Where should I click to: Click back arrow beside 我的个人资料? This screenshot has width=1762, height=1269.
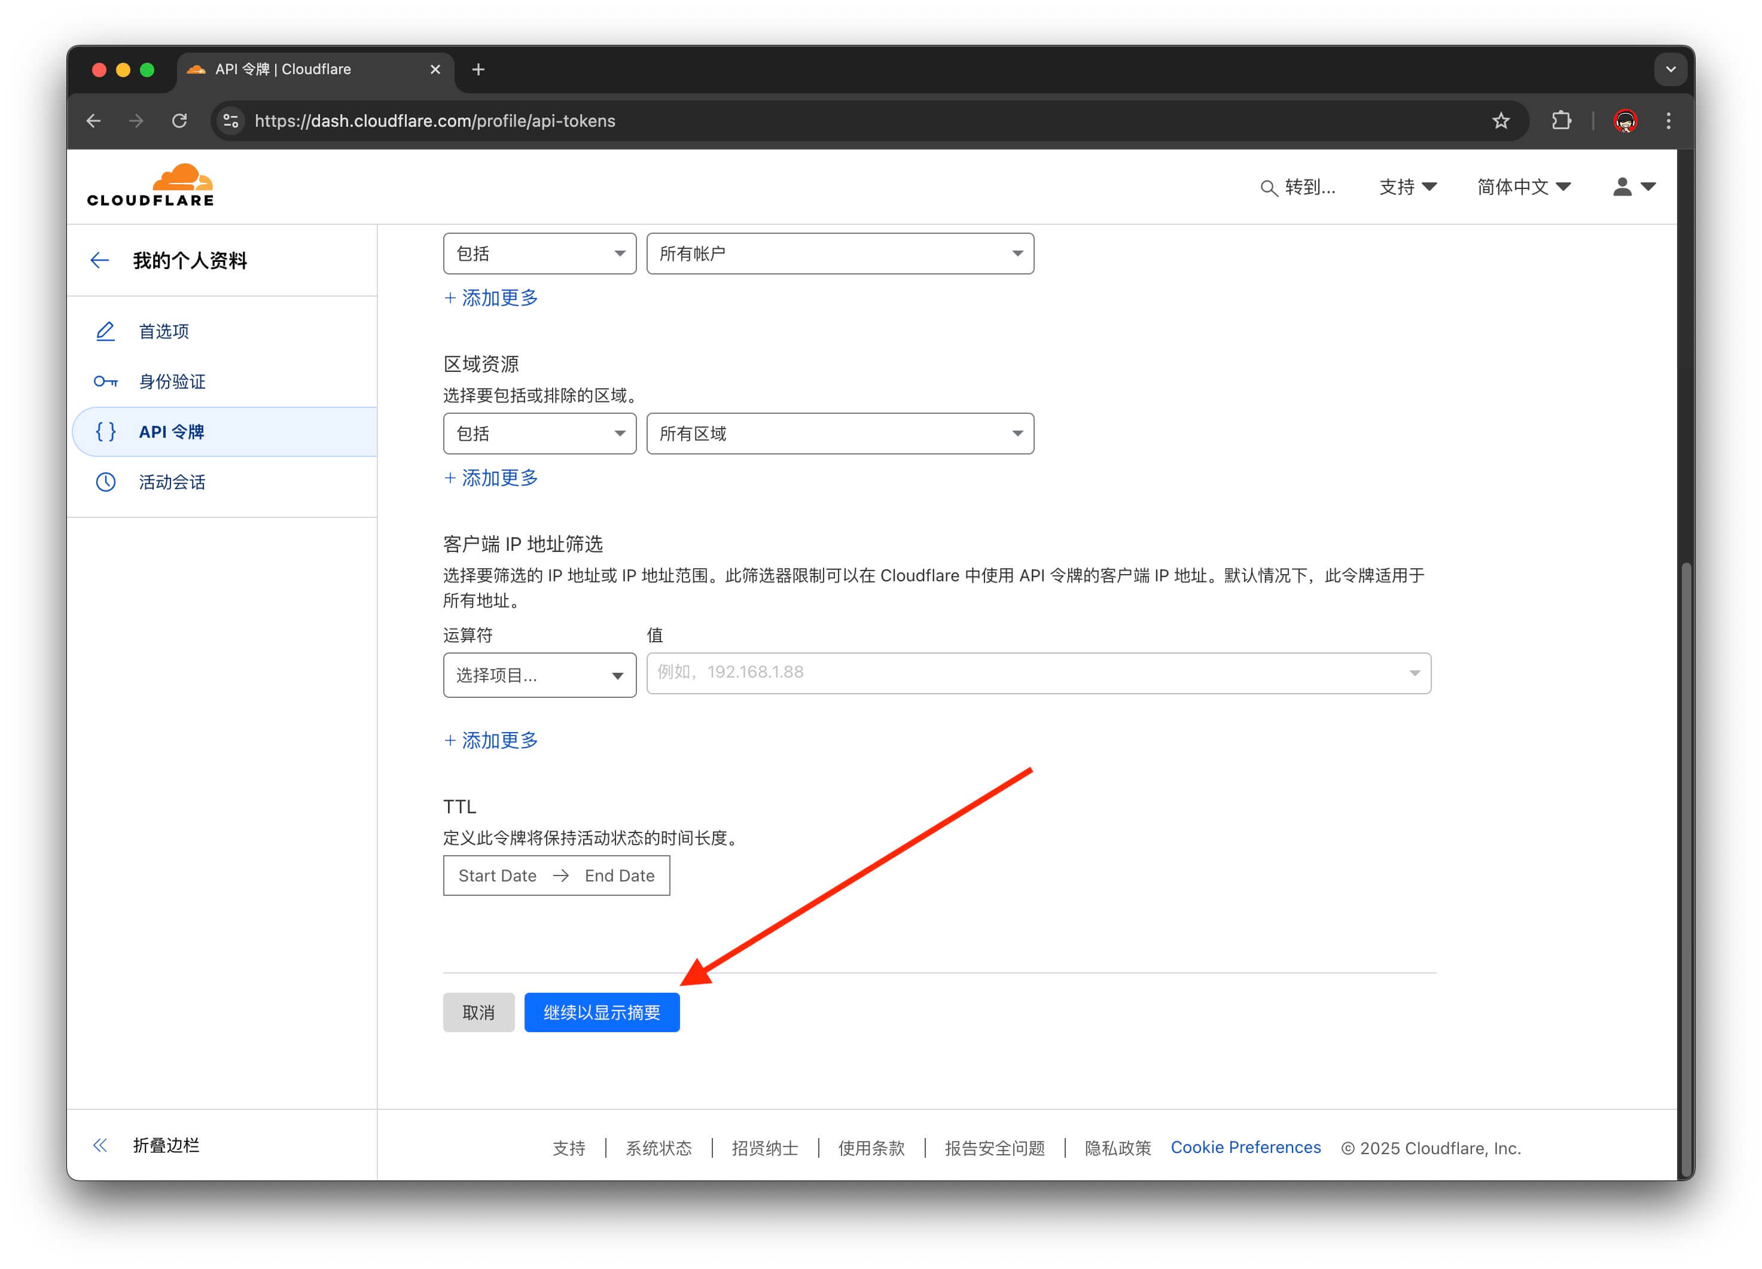pyautogui.click(x=99, y=260)
